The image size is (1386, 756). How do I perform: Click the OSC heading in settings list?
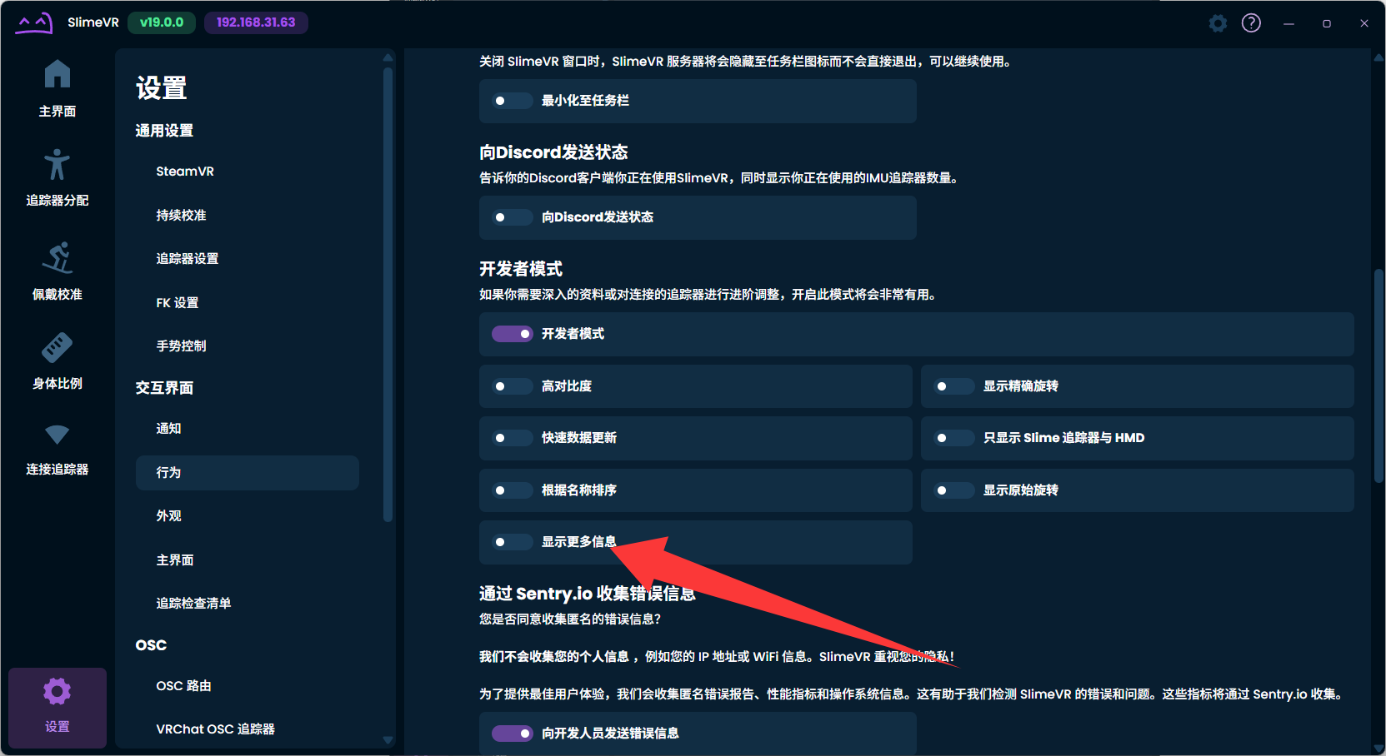click(151, 645)
